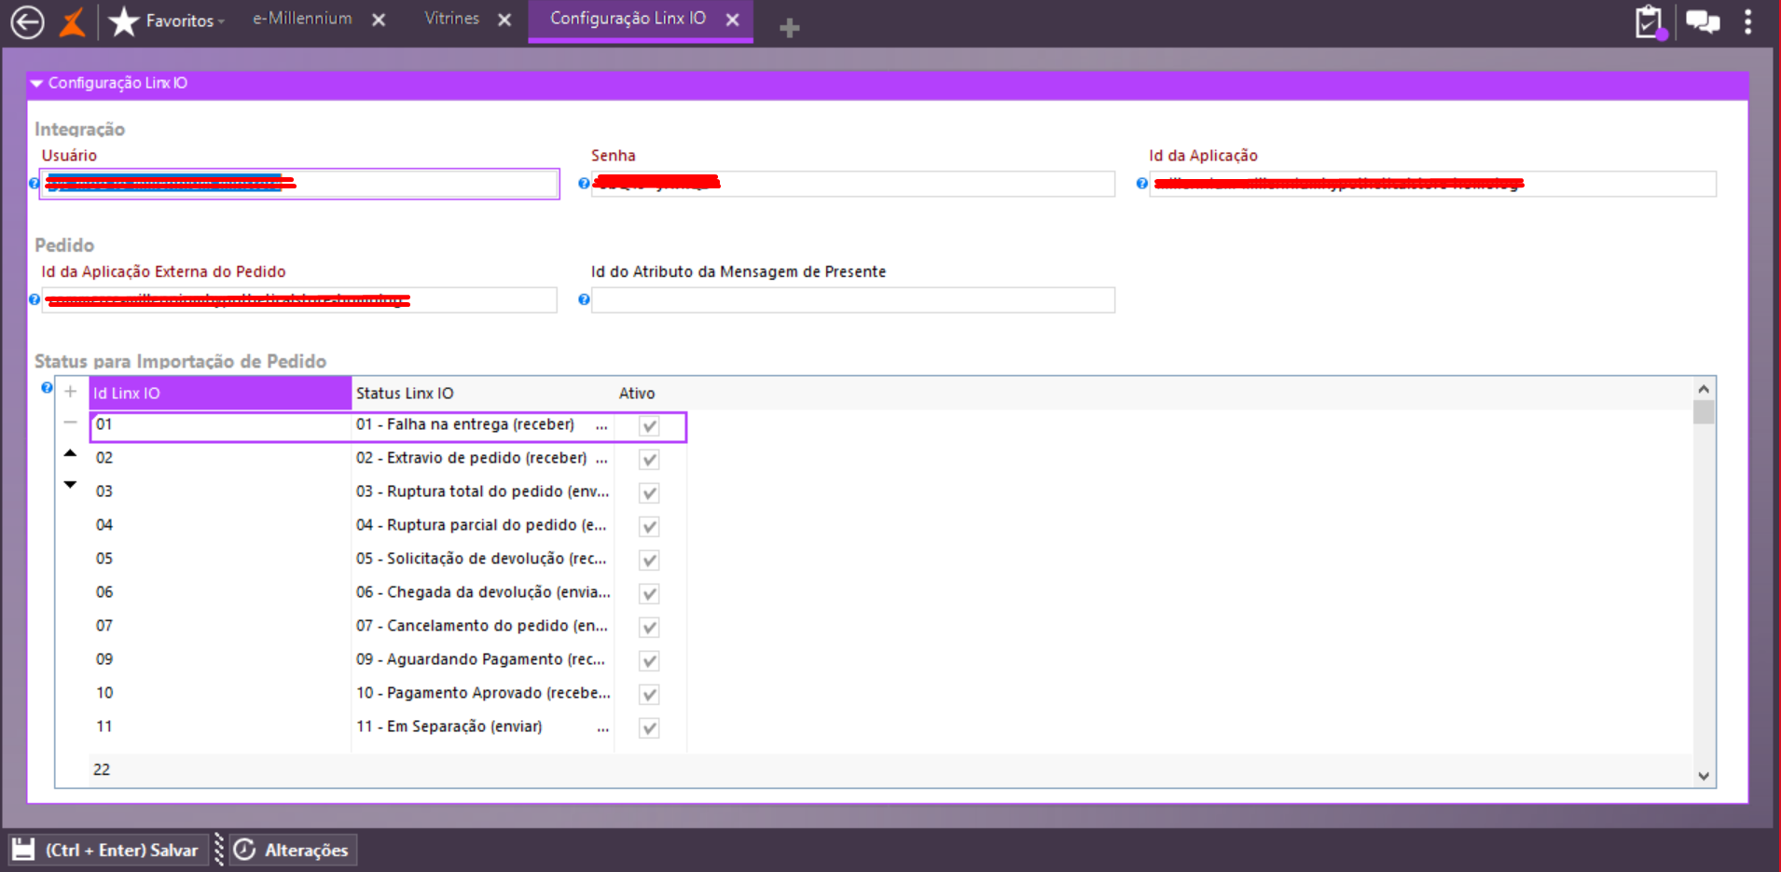
Task: Open the Alterações change history button
Action: [293, 851]
